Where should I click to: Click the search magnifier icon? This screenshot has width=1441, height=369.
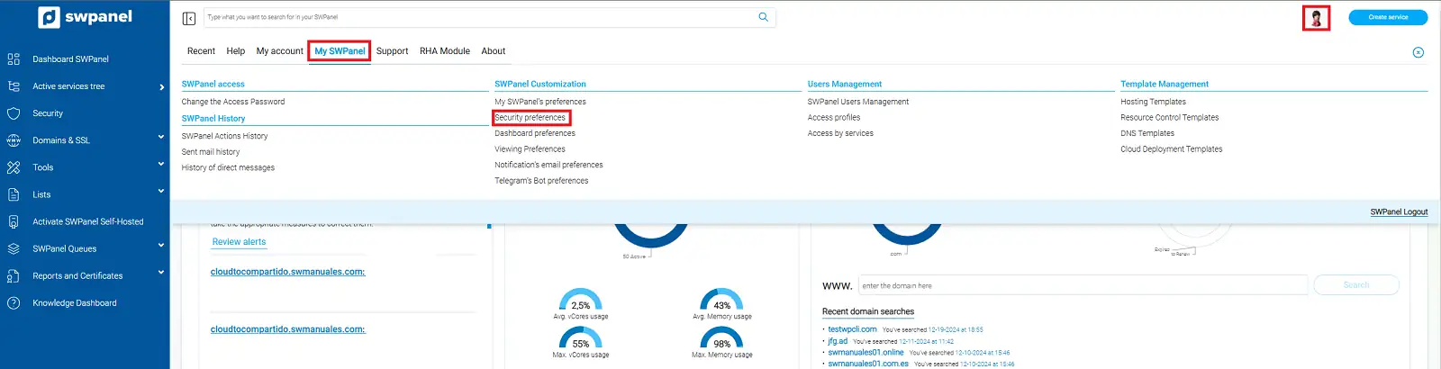point(764,17)
